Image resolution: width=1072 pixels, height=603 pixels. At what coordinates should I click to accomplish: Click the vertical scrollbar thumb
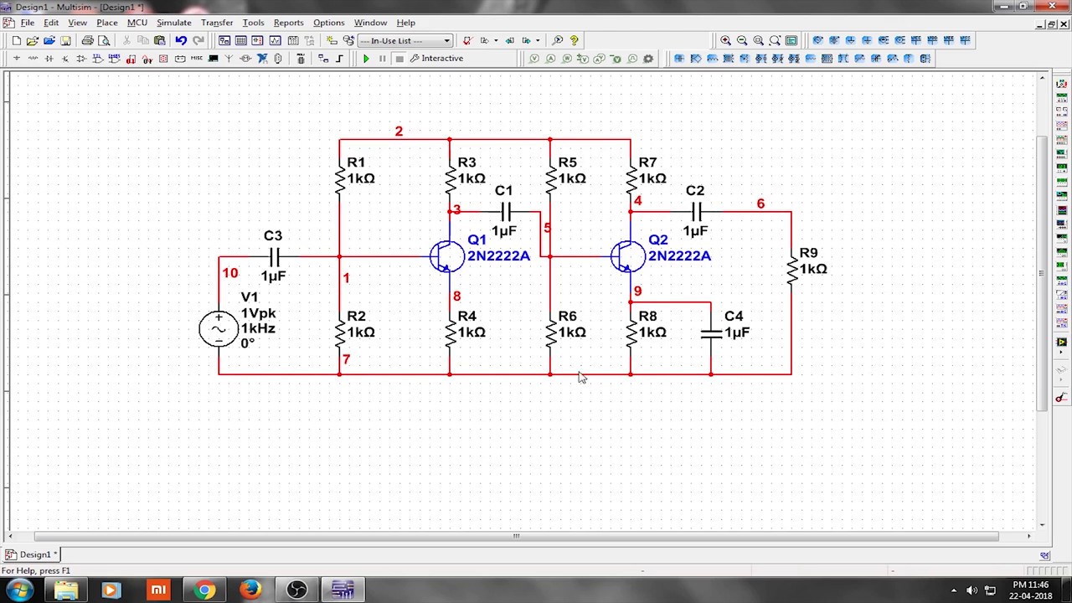1042,273
